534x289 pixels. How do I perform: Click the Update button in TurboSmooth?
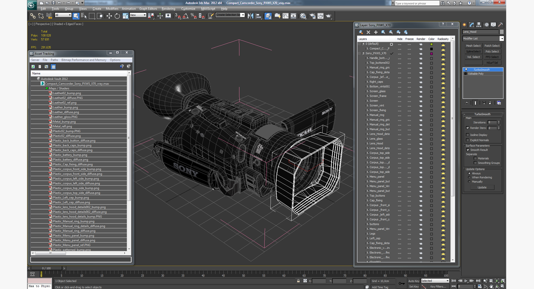click(x=482, y=187)
